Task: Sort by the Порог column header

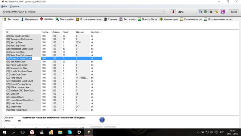Action: point(68,32)
